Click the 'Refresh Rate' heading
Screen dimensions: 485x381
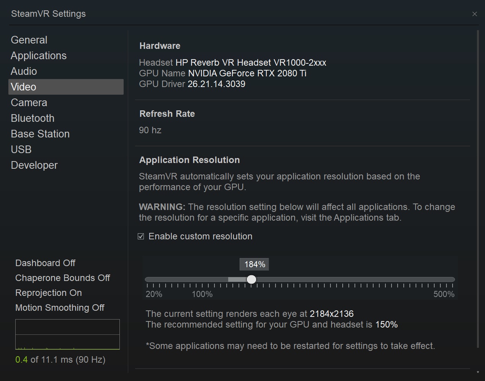[167, 114]
